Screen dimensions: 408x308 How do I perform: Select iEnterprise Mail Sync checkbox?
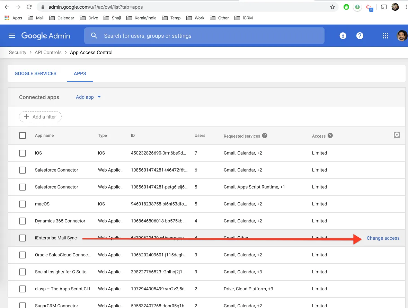point(23,238)
